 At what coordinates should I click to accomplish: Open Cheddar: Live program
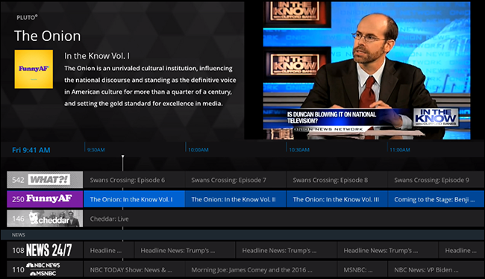tap(284, 219)
